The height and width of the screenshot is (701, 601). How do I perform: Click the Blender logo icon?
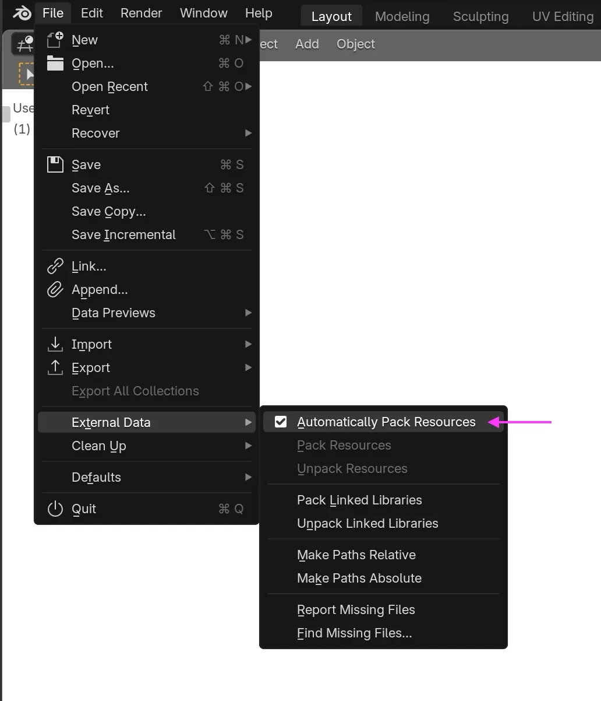click(22, 13)
